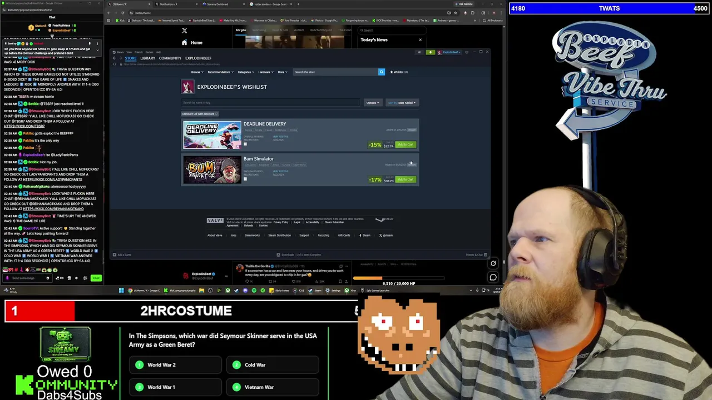This screenshot has height=400, width=712.
Task: Expand the Browse dropdown in Steam store
Action: (196, 72)
